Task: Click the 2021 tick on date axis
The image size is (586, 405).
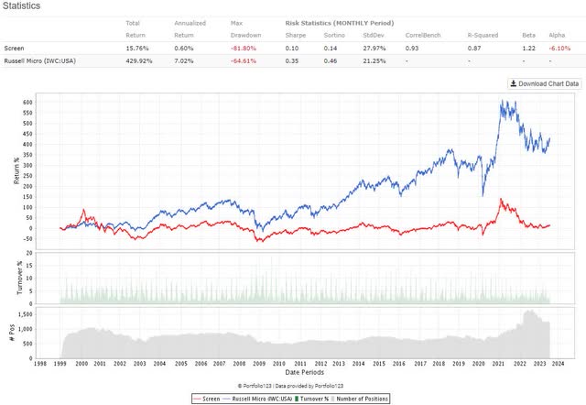Action: 498,364
